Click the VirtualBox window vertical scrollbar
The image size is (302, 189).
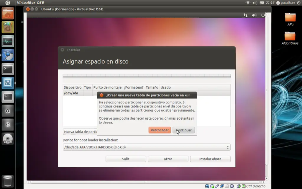(267, 90)
